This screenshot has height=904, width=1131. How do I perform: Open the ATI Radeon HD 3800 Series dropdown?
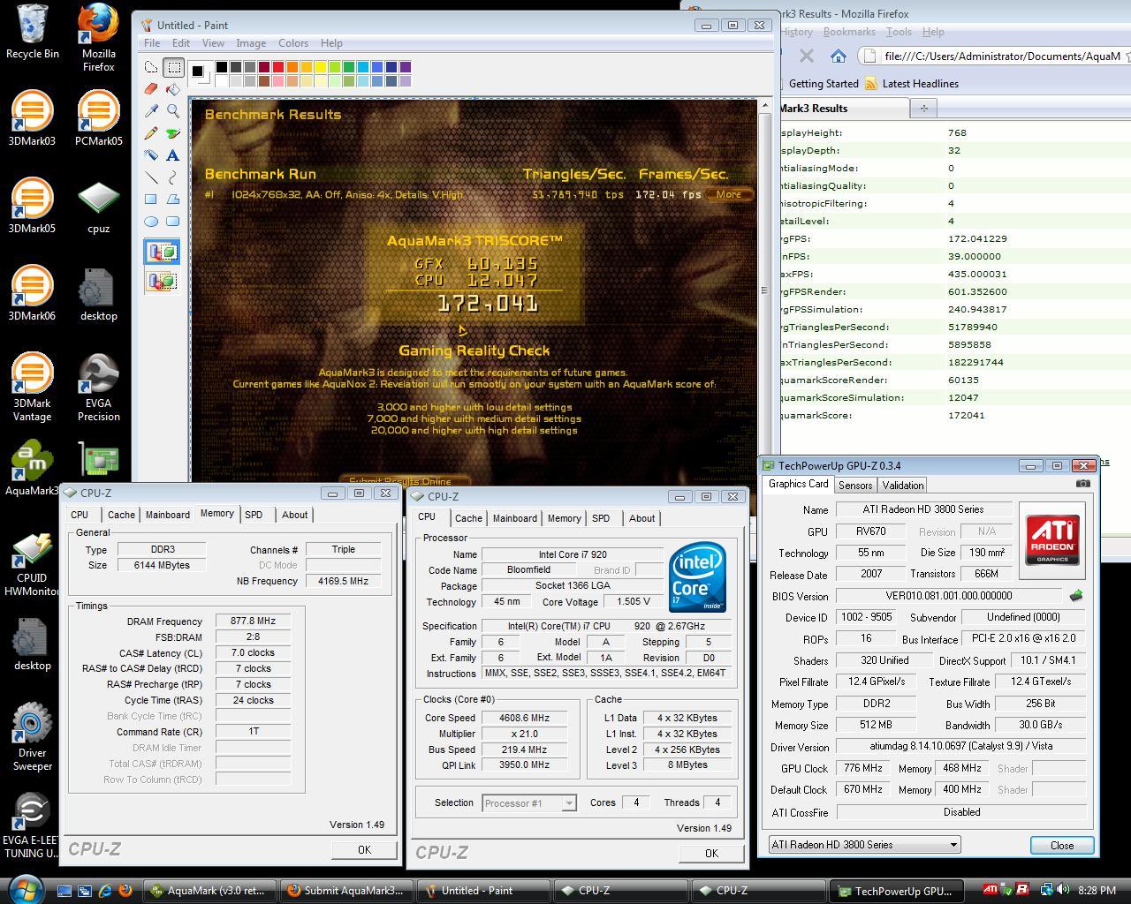[x=864, y=845]
